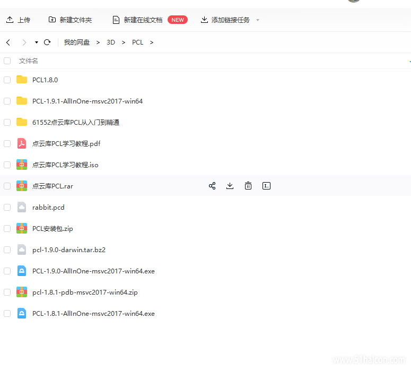Click exe icon of PCL-1.9.0-AllInOne-msvc2017-win64.exe
The image size is (411, 370).
point(22,271)
